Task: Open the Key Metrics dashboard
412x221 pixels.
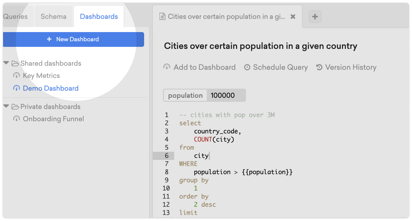Action: point(41,76)
